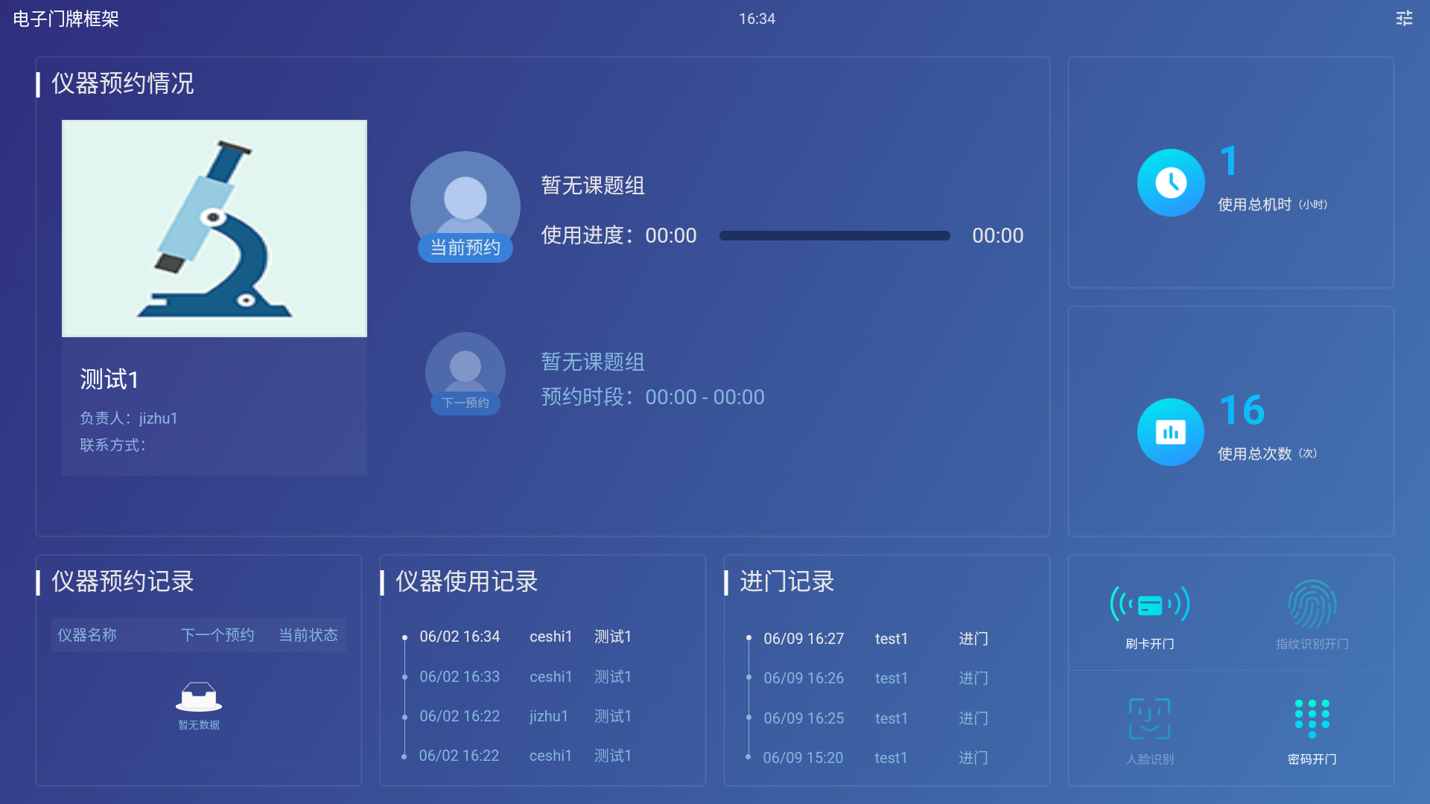
Task: Click the 刷卡开门 label
Action: 1150,644
